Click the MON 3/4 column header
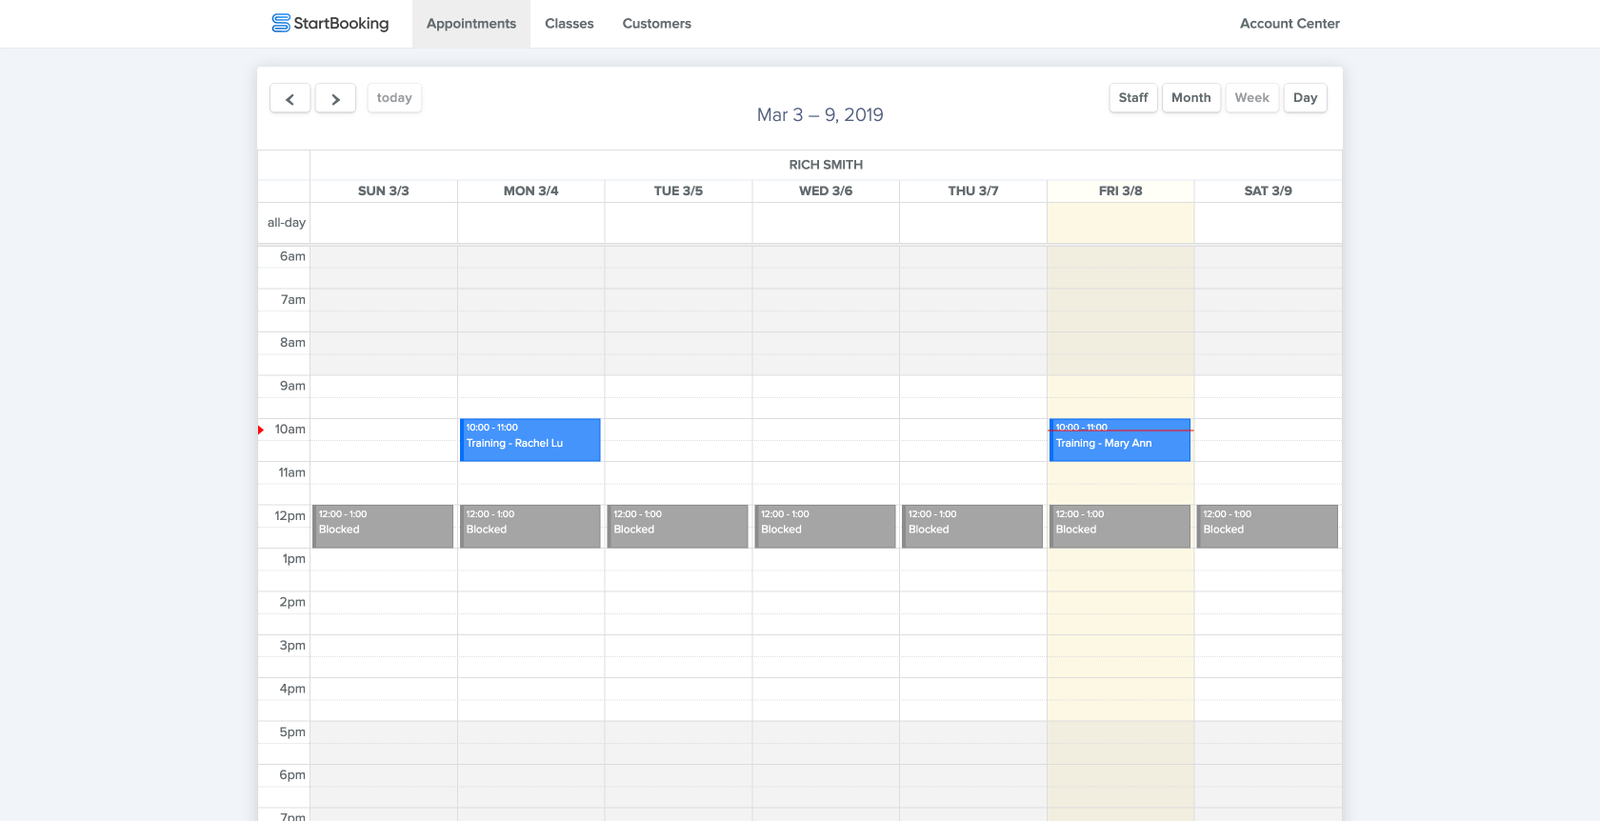Image resolution: width=1600 pixels, height=821 pixels. [531, 191]
